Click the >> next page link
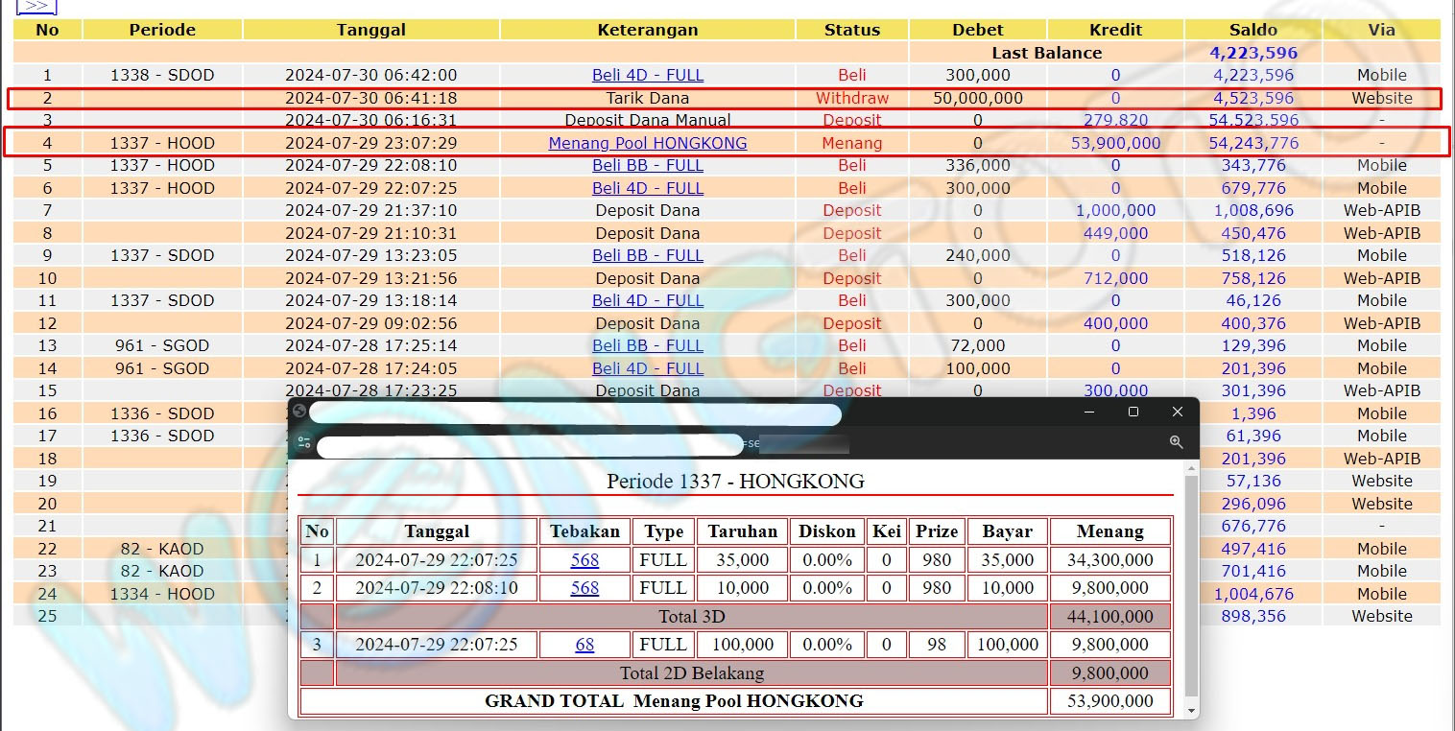 tap(36, 6)
